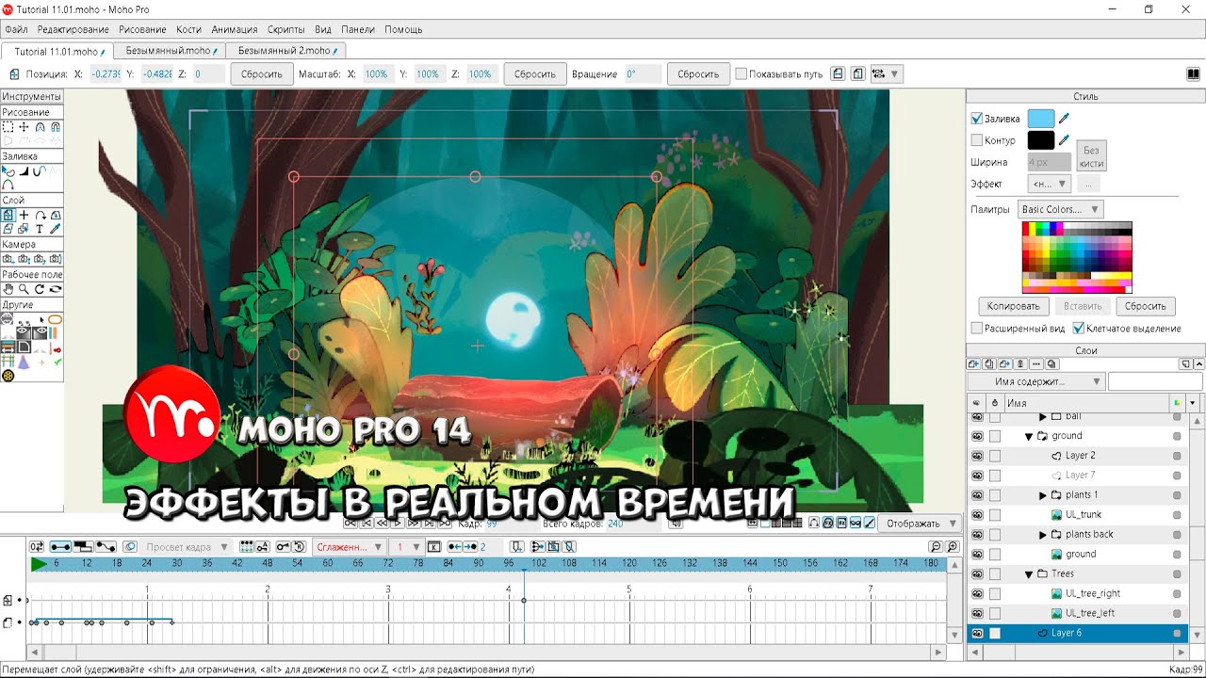
Task: Select the Transform Points tool
Action: 24,127
